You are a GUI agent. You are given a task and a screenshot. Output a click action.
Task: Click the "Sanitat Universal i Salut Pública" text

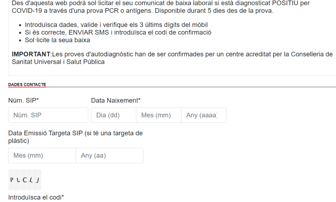(58, 62)
